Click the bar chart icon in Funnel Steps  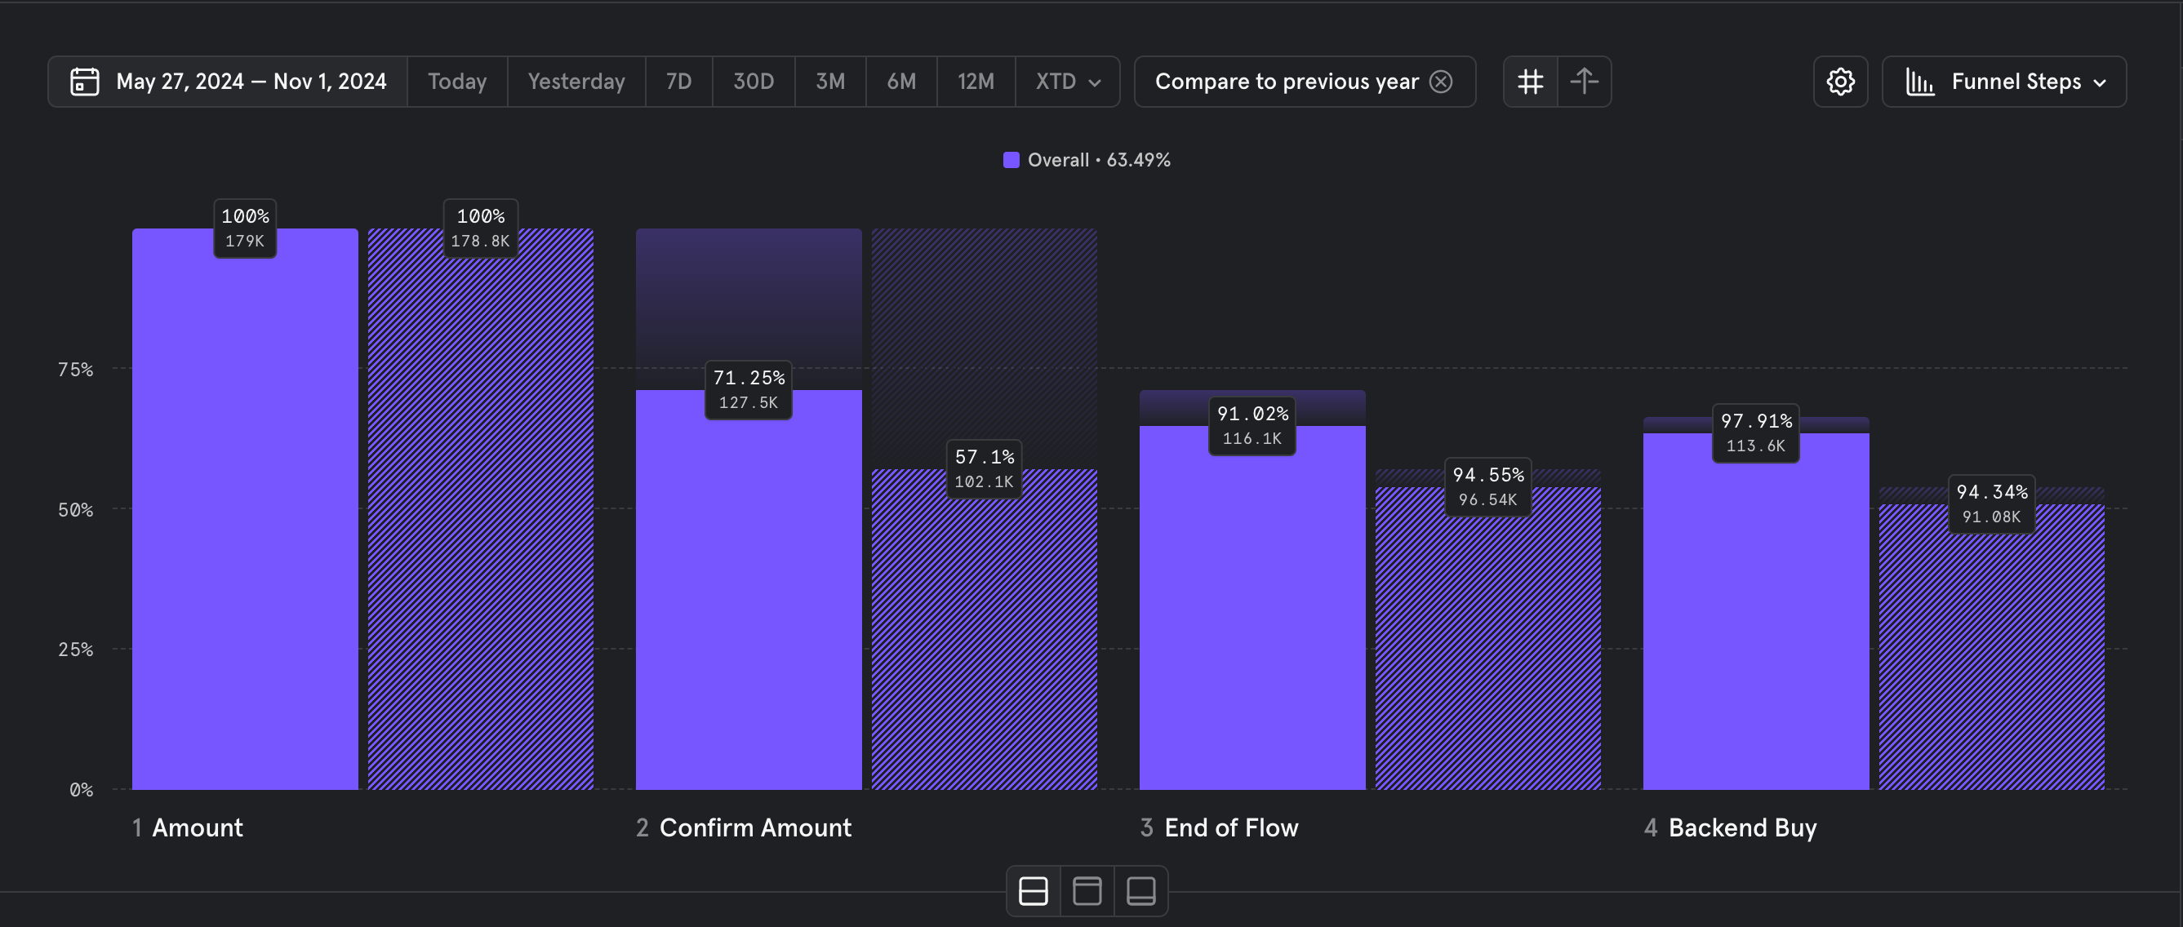1919,82
